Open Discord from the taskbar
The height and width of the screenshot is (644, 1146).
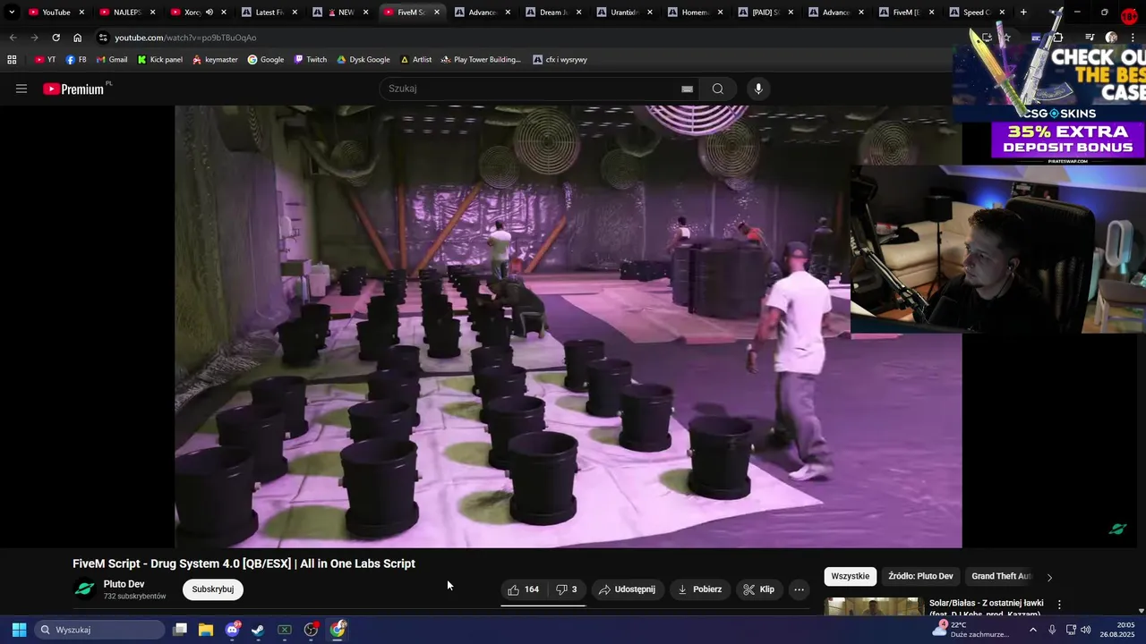[x=233, y=630]
